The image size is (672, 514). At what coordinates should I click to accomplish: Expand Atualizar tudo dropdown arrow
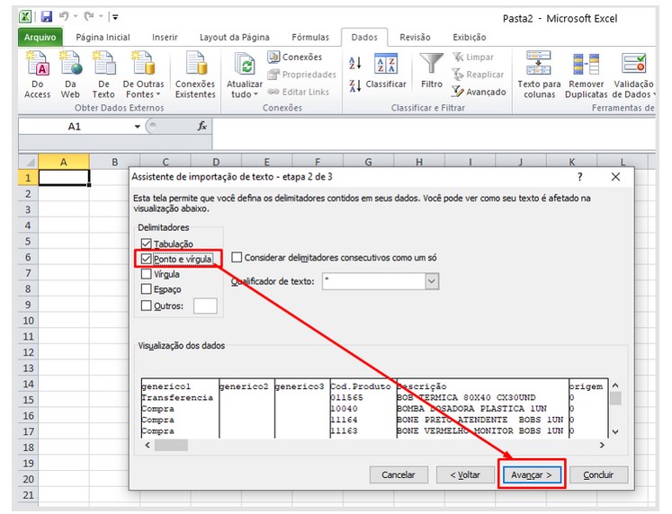(255, 94)
